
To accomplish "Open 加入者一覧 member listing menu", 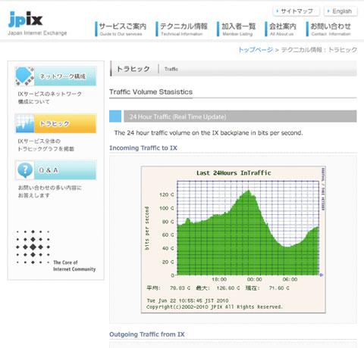I will click(237, 29).
